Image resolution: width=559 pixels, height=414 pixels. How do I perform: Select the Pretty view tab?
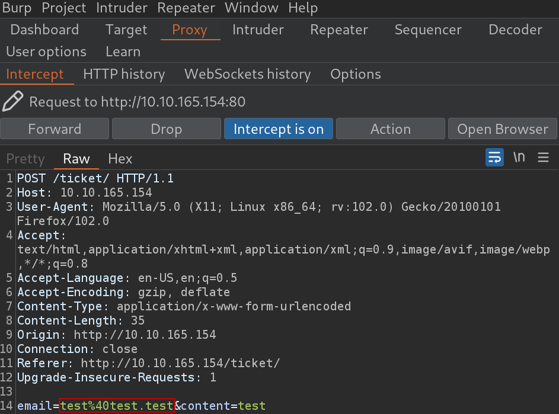pyautogui.click(x=25, y=159)
